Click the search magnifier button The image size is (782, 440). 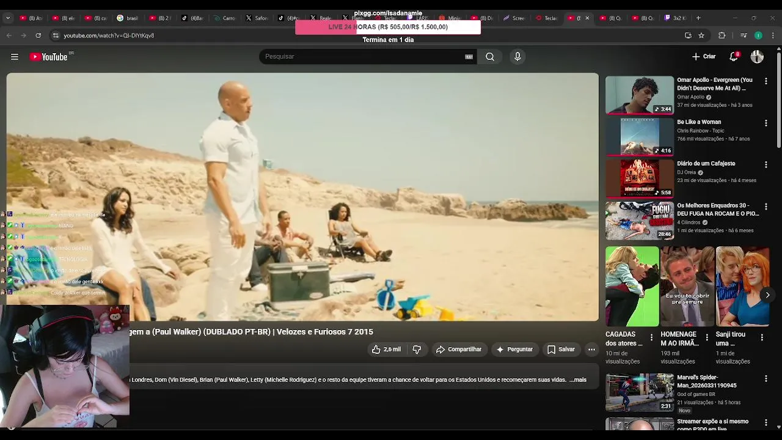point(490,57)
